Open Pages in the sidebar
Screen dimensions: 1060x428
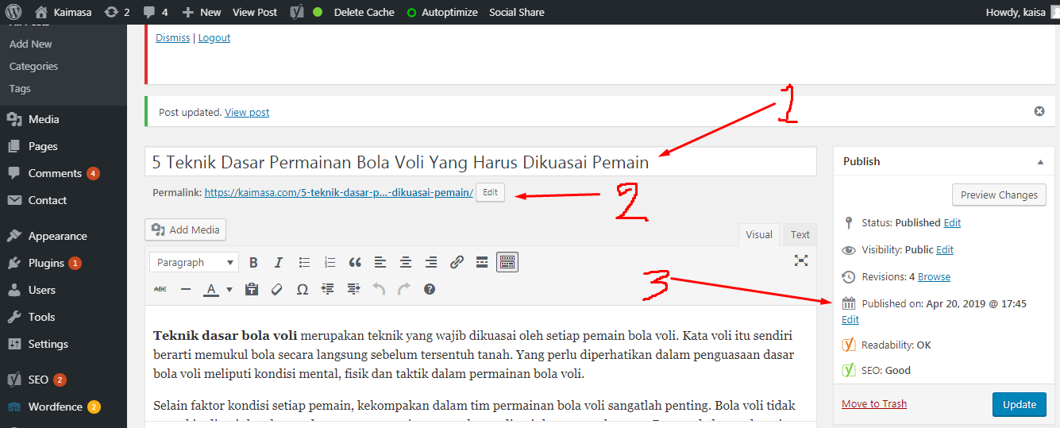click(x=43, y=146)
